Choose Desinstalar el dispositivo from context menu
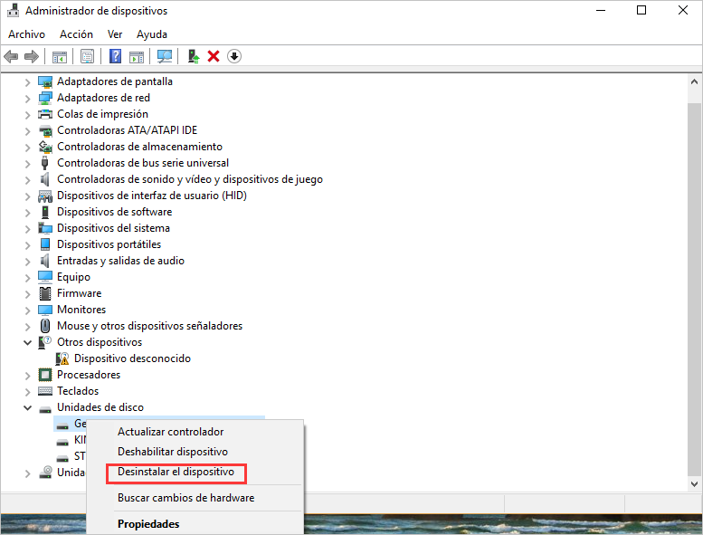 176,473
